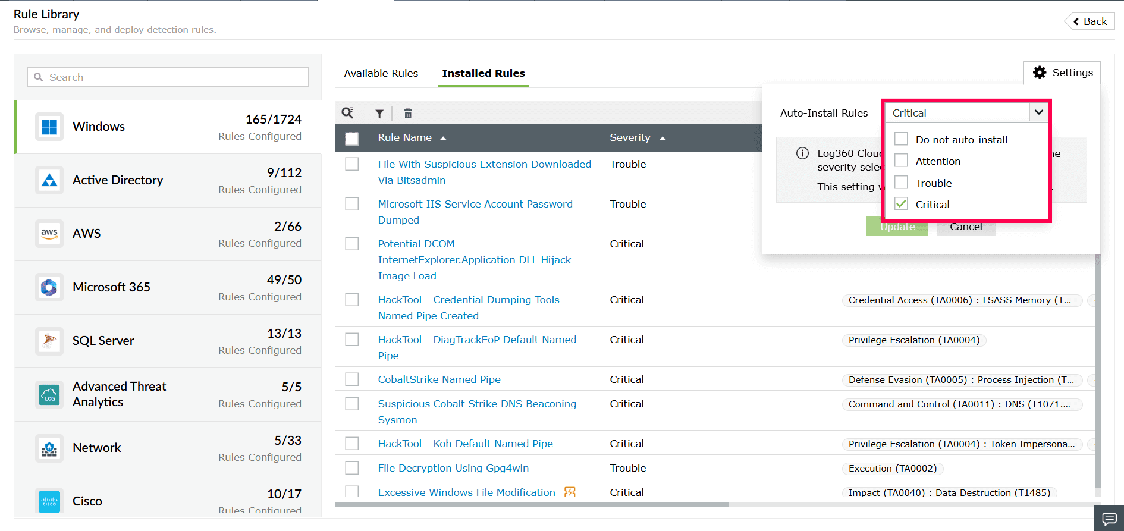Click the icon beside Excessive Windows File Modification
Image resolution: width=1124 pixels, height=531 pixels.
[x=570, y=492]
